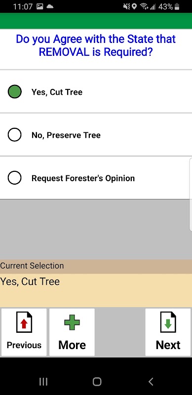Open Android recent apps navigation icon
Screen dimensions: 192x395
43,382
